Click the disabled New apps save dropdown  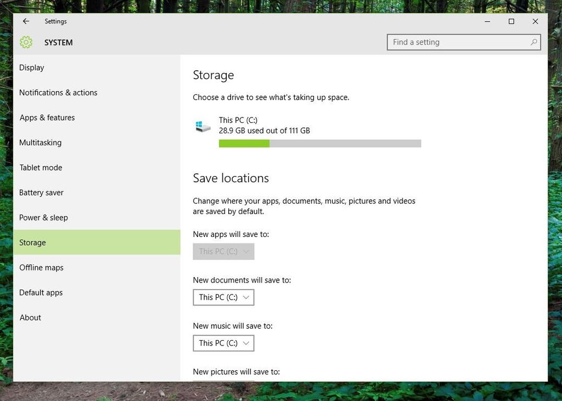point(223,251)
